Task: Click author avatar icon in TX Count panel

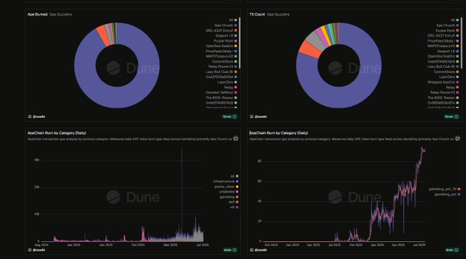Action: 252,116
